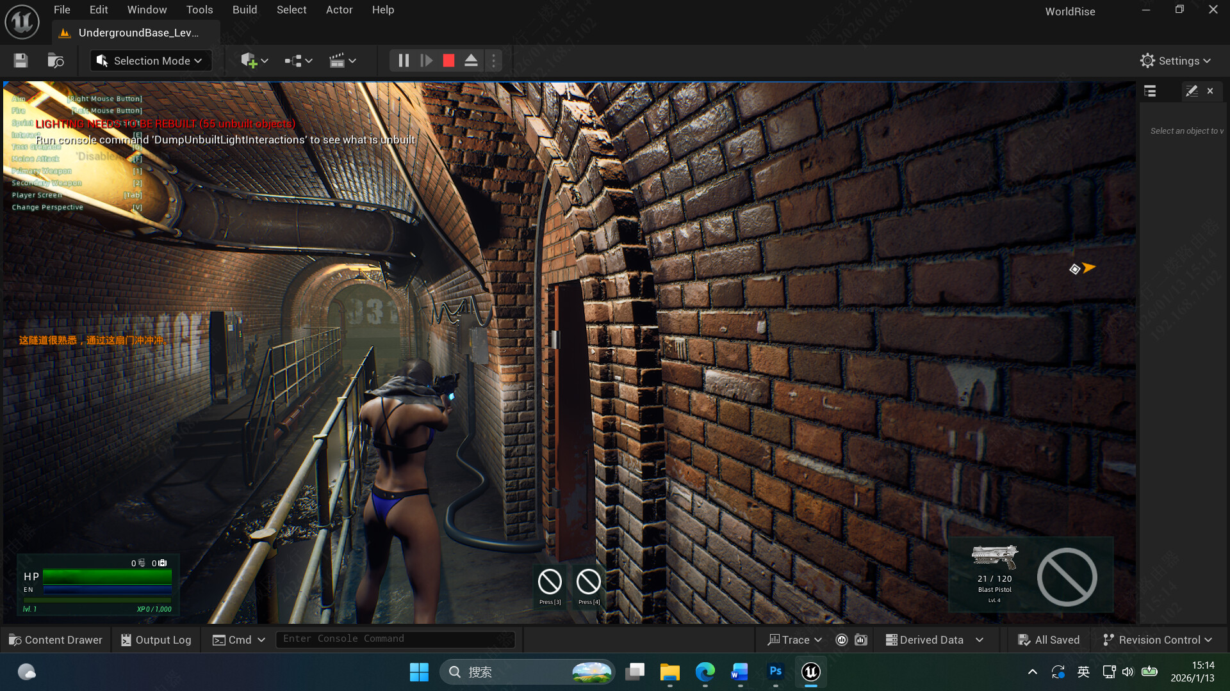Click the Unreal Insights camera icon near Trace
This screenshot has width=1230, height=691.
(x=860, y=639)
